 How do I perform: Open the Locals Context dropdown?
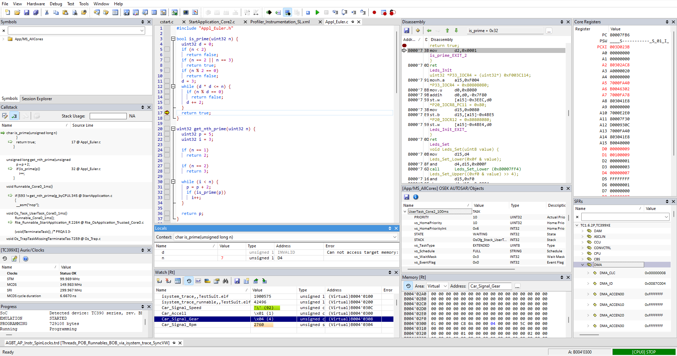click(x=394, y=237)
